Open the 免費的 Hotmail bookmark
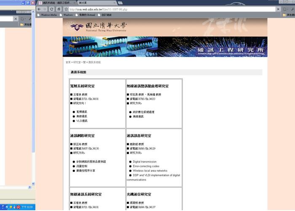 85,15
